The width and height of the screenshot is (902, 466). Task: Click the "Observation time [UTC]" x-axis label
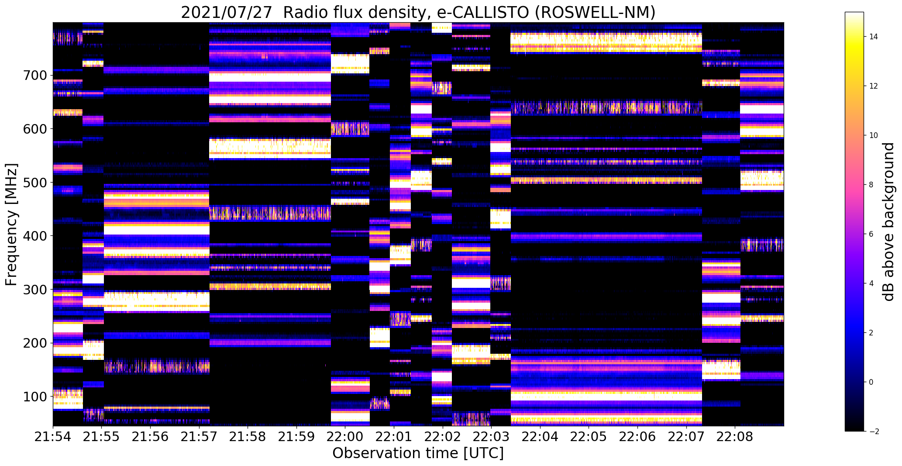(418, 453)
